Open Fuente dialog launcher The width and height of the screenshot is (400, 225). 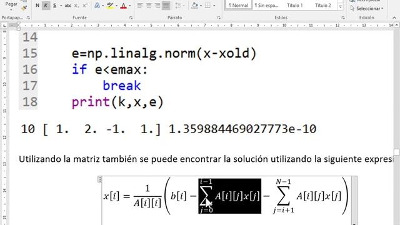tap(131, 18)
